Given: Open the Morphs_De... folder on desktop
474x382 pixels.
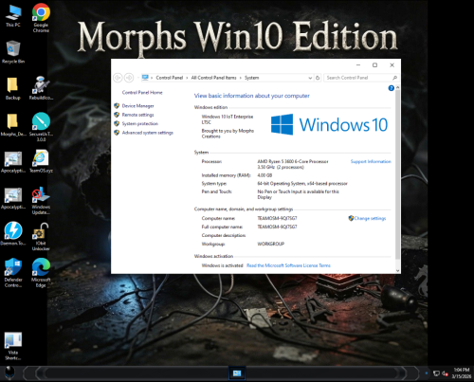Looking at the screenshot, I should click(x=13, y=125).
